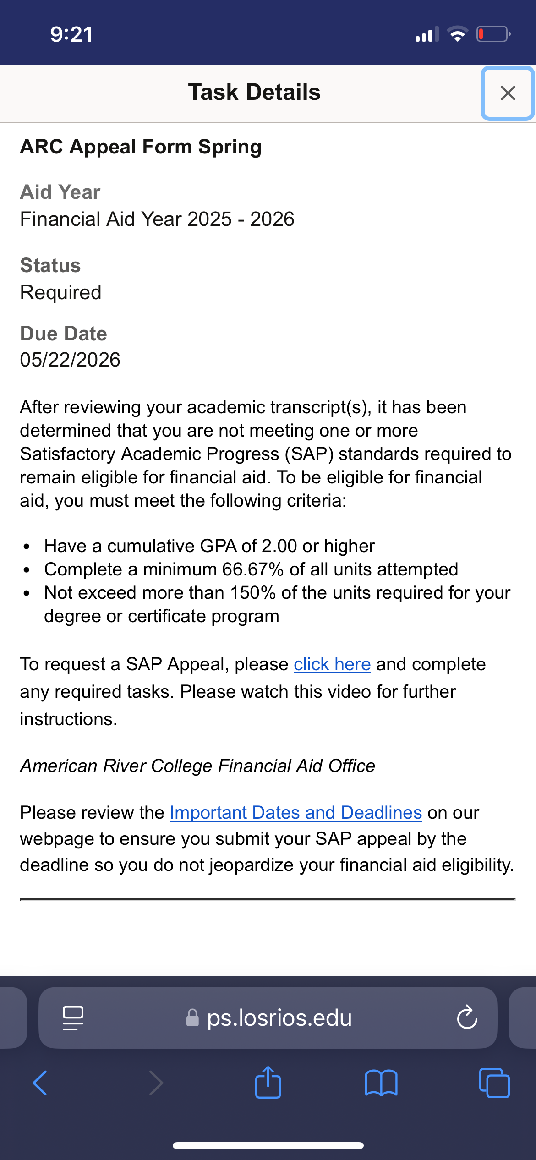Image resolution: width=536 pixels, height=1160 pixels.
Task: Tap the ARC Appeal Form Spring heading
Action: pos(141,147)
